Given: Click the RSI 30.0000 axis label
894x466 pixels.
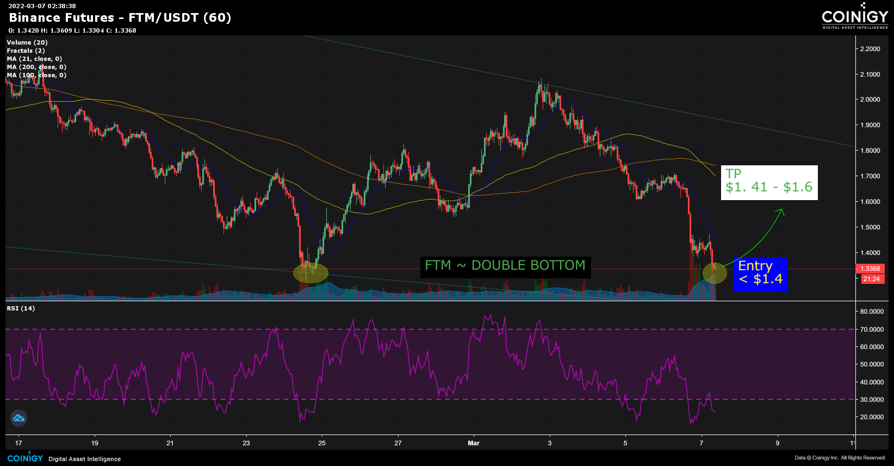Looking at the screenshot, I should [872, 400].
